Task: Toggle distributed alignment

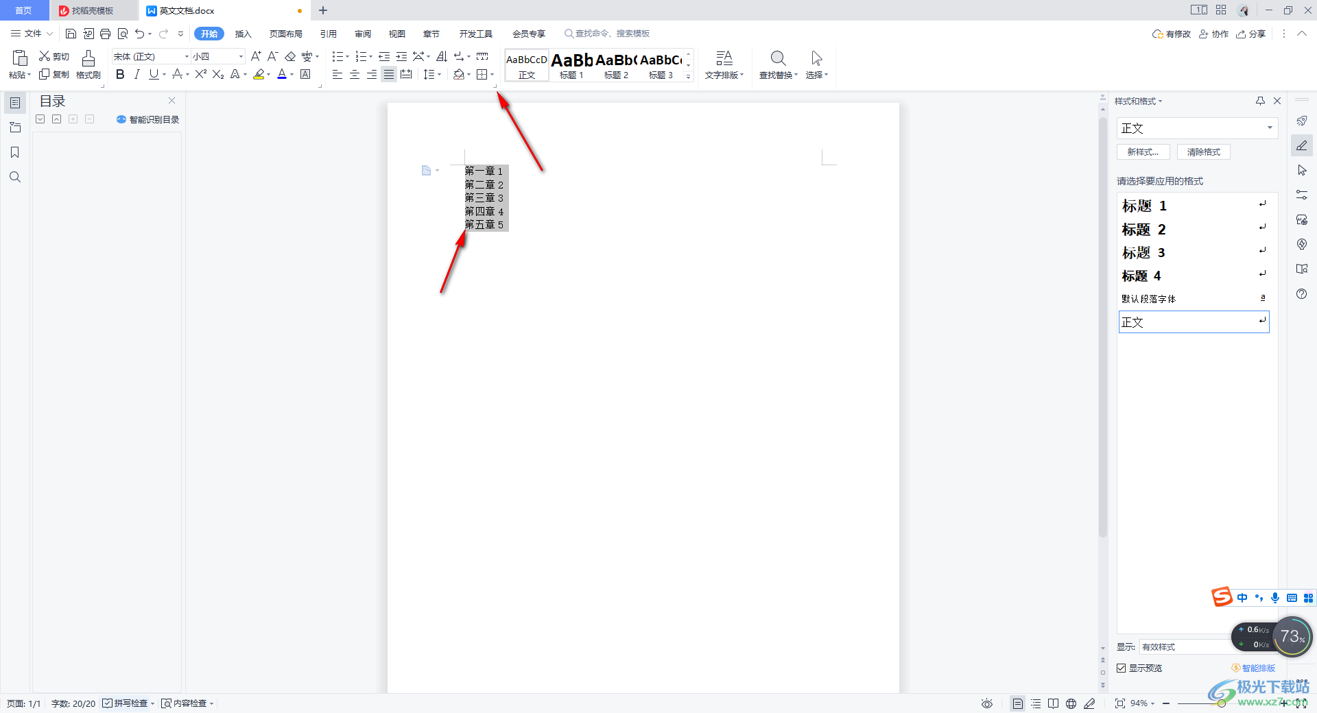Action: (x=406, y=74)
